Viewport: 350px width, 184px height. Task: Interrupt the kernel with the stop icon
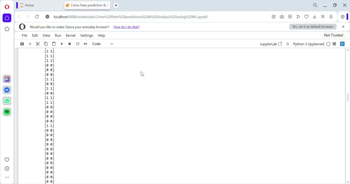pos(70,44)
